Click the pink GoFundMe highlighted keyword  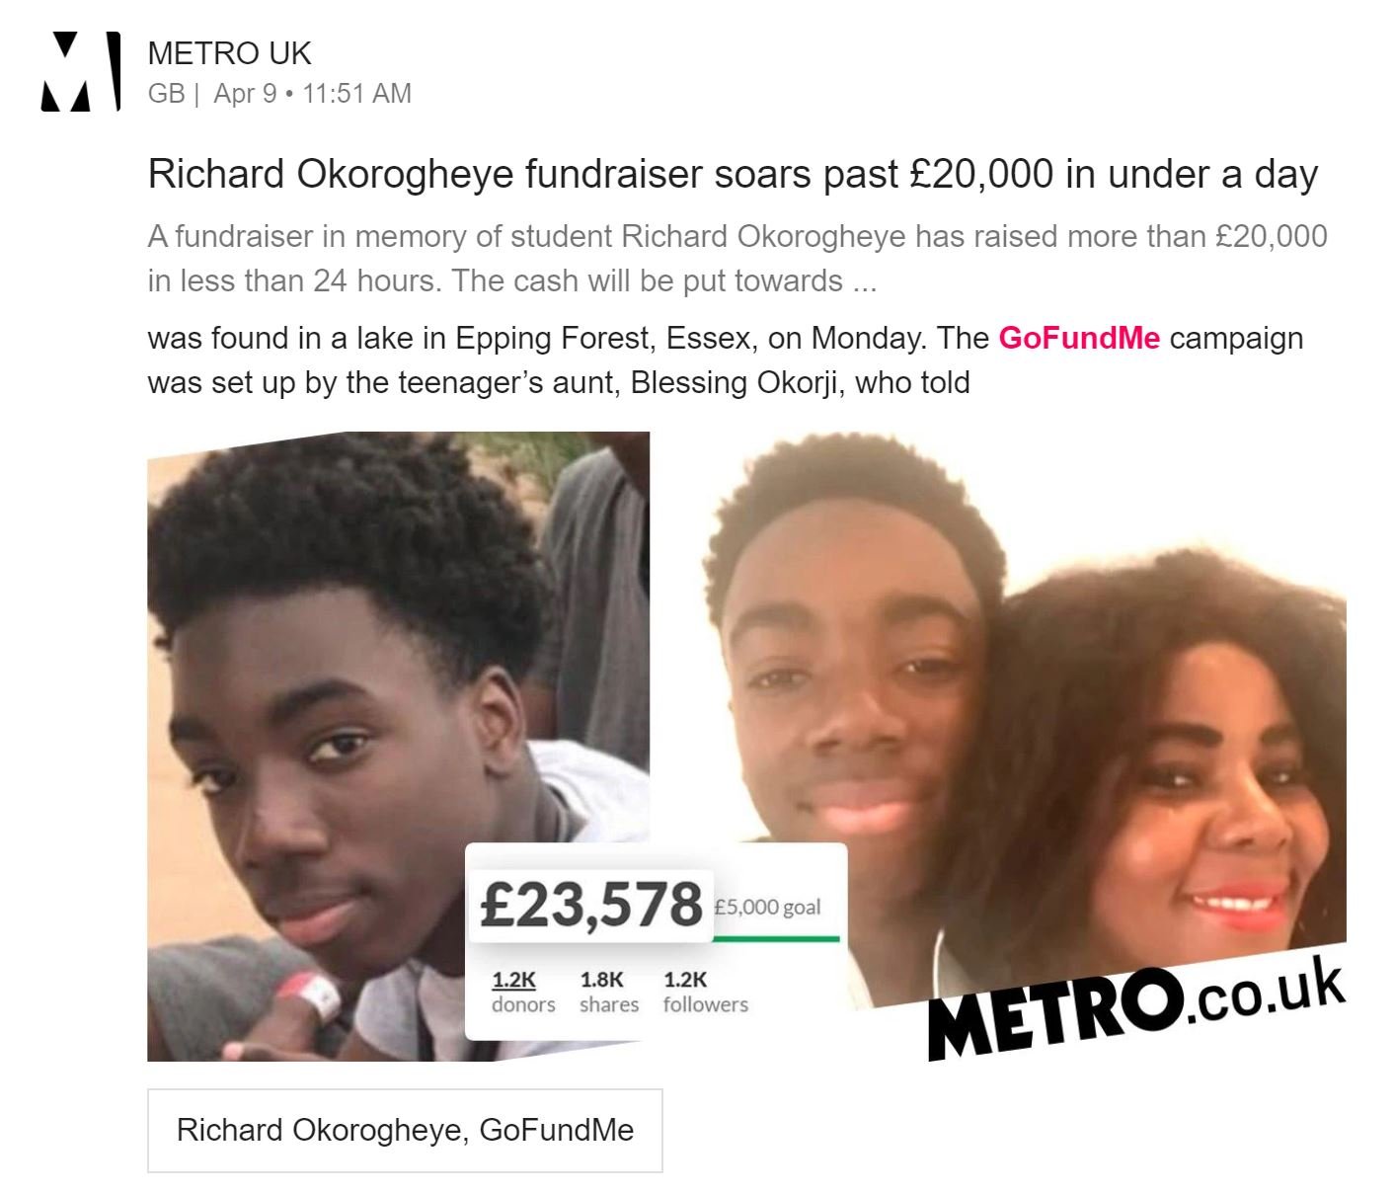(1079, 338)
